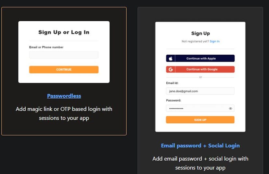Focus the Email or Phone number field
Image resolution: width=269 pixels, height=174 pixels.
pos(64,55)
